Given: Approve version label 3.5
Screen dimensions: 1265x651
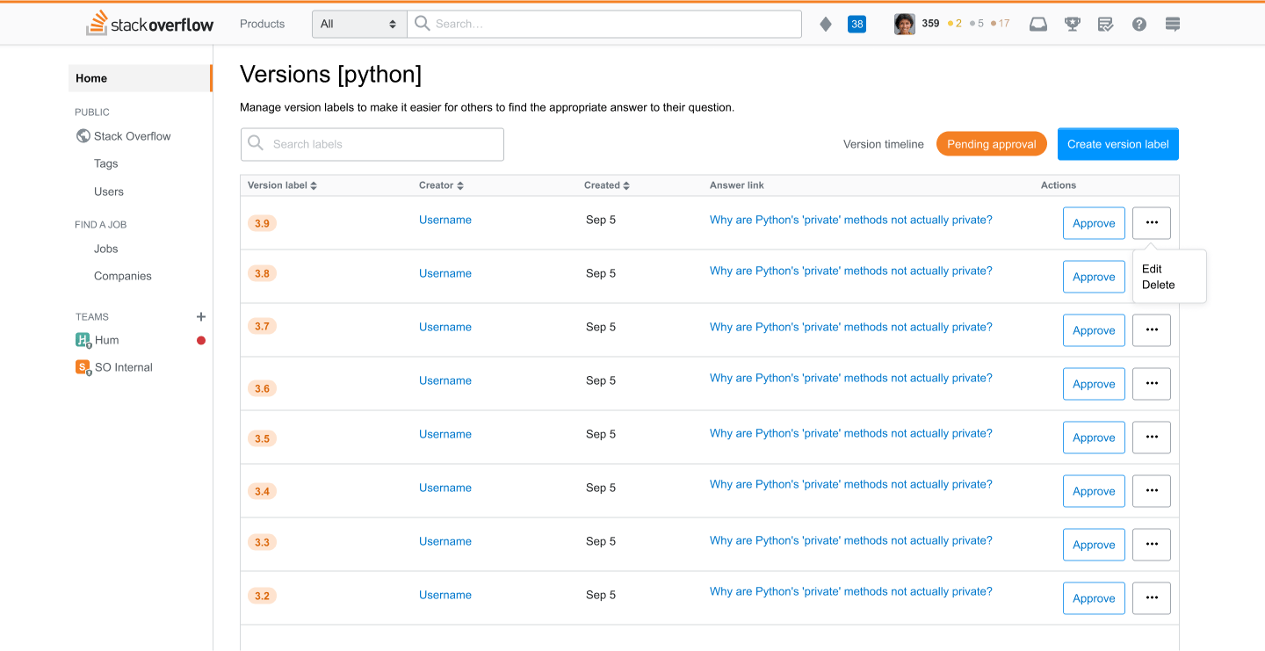Looking at the screenshot, I should (x=1094, y=438).
